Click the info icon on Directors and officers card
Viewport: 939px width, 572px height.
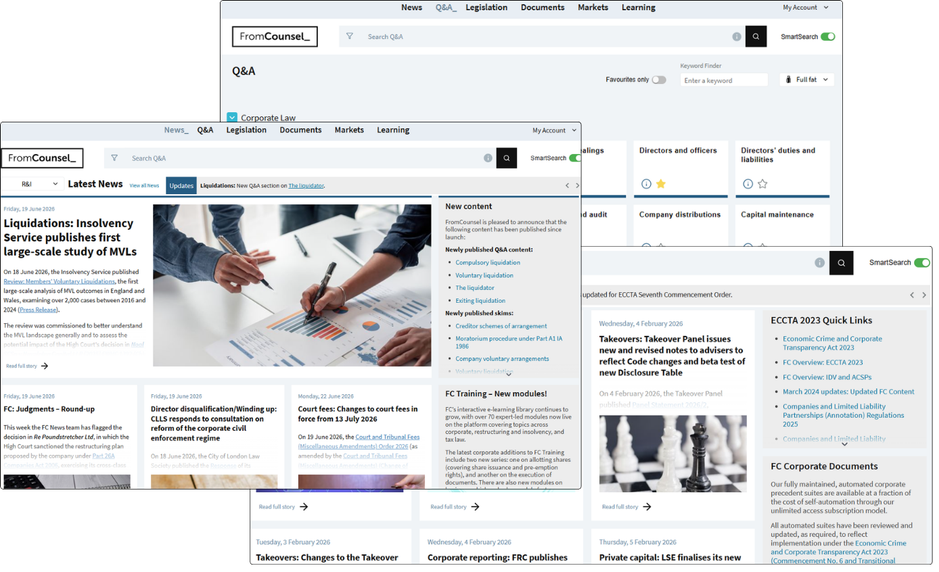[646, 184]
